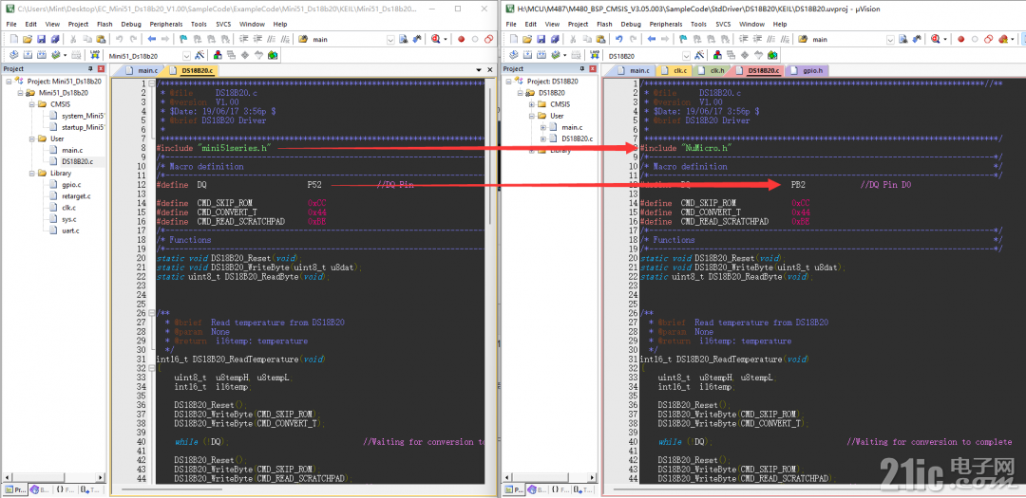
Task: Select DS18B20.c in right project tree
Action: tap(578, 138)
